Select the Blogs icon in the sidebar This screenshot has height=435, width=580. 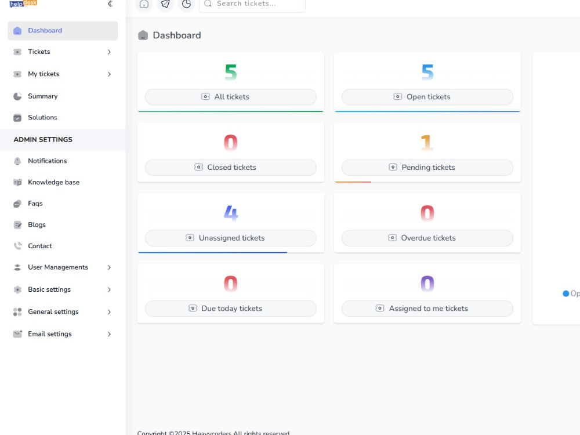pos(16,224)
